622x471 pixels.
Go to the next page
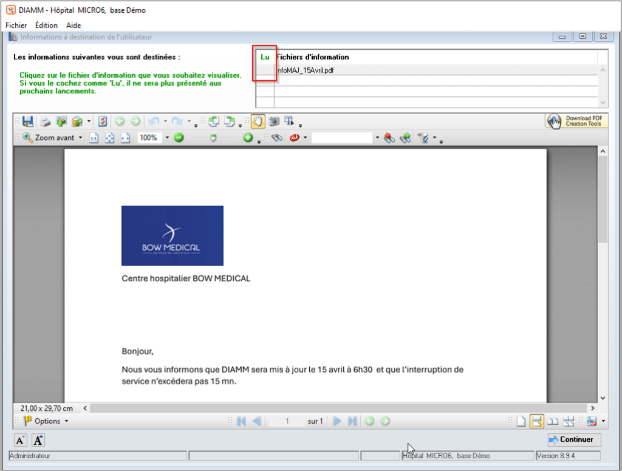pyautogui.click(x=337, y=421)
